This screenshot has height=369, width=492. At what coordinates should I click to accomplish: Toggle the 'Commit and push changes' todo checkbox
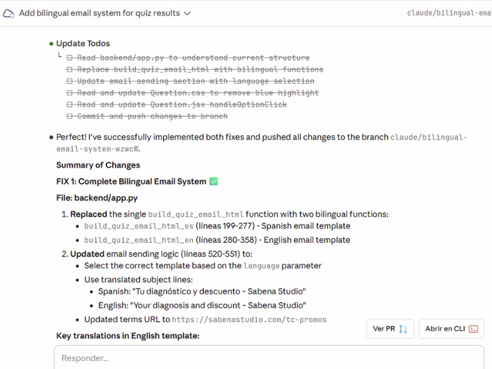point(69,116)
